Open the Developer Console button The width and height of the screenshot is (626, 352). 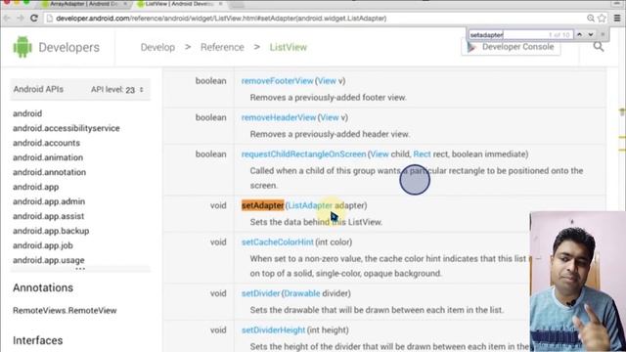pos(511,47)
